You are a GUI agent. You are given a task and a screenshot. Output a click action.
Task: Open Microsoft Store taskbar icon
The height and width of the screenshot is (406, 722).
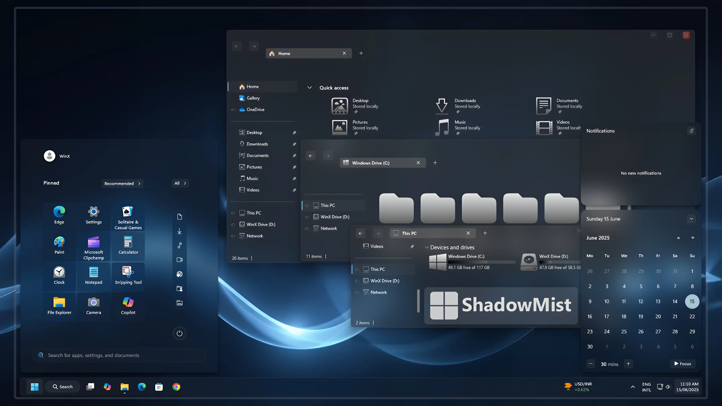click(159, 387)
